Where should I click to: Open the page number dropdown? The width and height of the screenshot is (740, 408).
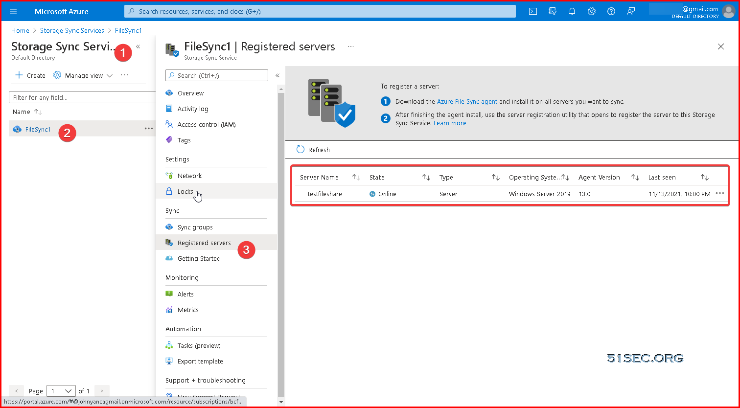61,391
